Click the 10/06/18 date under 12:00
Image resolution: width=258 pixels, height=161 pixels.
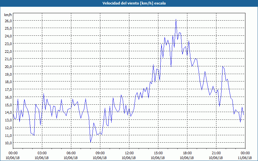click(x=129, y=158)
